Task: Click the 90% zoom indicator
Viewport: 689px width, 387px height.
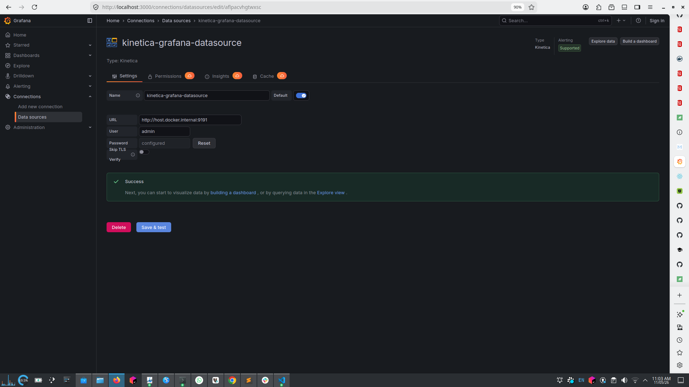Action: pyautogui.click(x=517, y=7)
